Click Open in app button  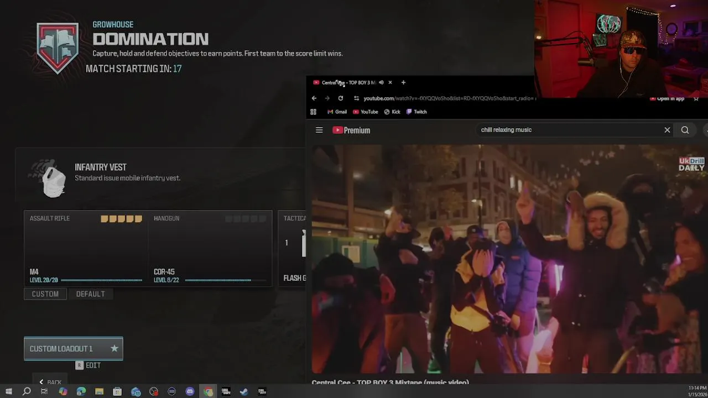pos(667,98)
